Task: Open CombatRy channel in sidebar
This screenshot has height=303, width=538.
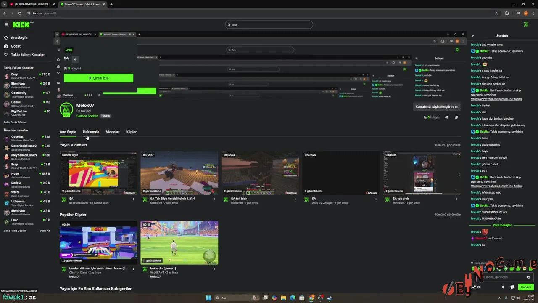Action: [x=27, y=95]
